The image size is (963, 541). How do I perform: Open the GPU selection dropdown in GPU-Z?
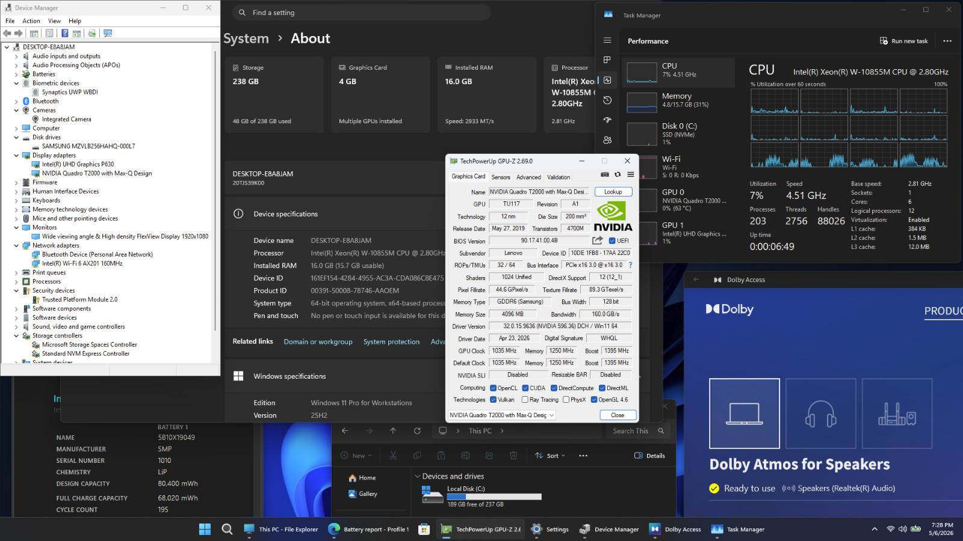502,415
